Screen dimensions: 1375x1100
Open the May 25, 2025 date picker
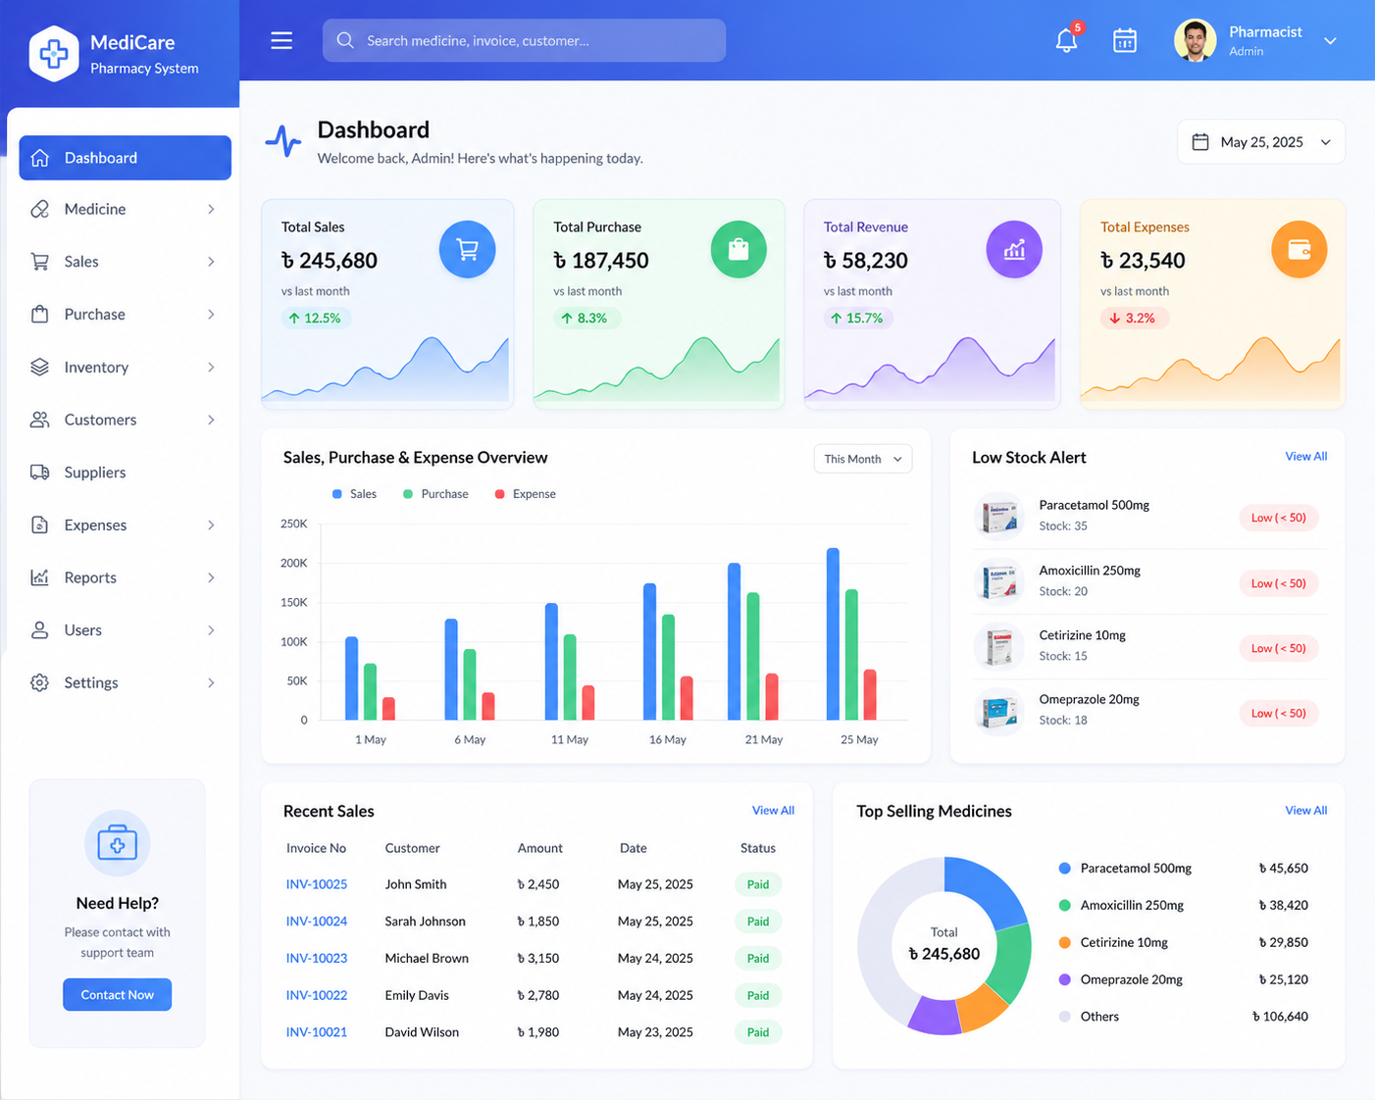tap(1260, 142)
